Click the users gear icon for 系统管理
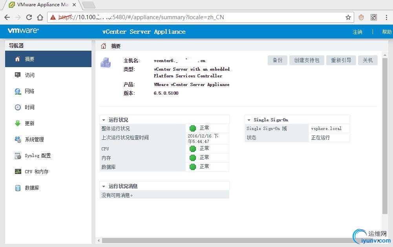The image size is (393, 247). pos(18,139)
